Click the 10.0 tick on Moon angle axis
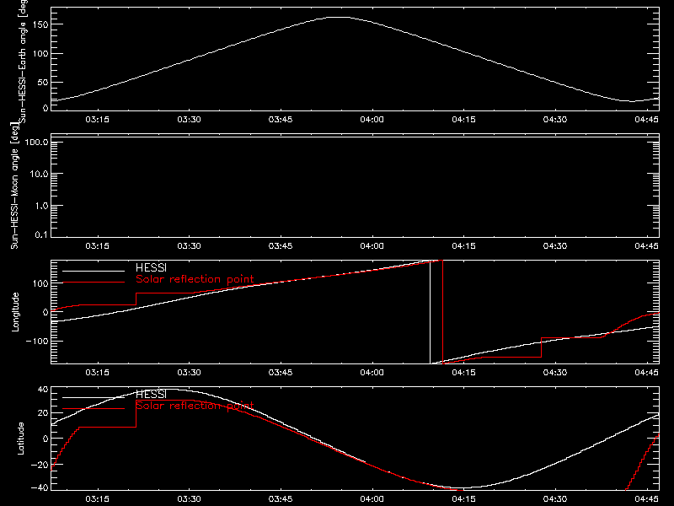674x506 pixels. coord(39,174)
